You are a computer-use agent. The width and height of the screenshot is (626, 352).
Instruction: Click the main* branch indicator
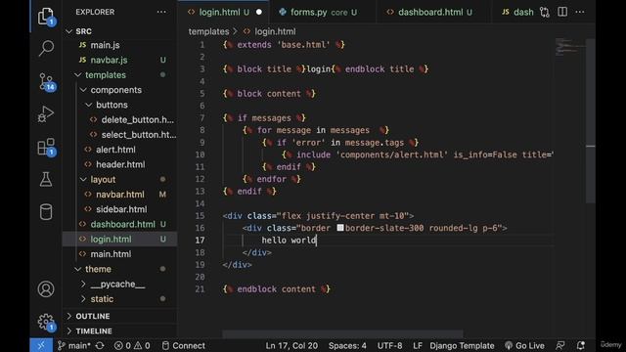(x=74, y=345)
